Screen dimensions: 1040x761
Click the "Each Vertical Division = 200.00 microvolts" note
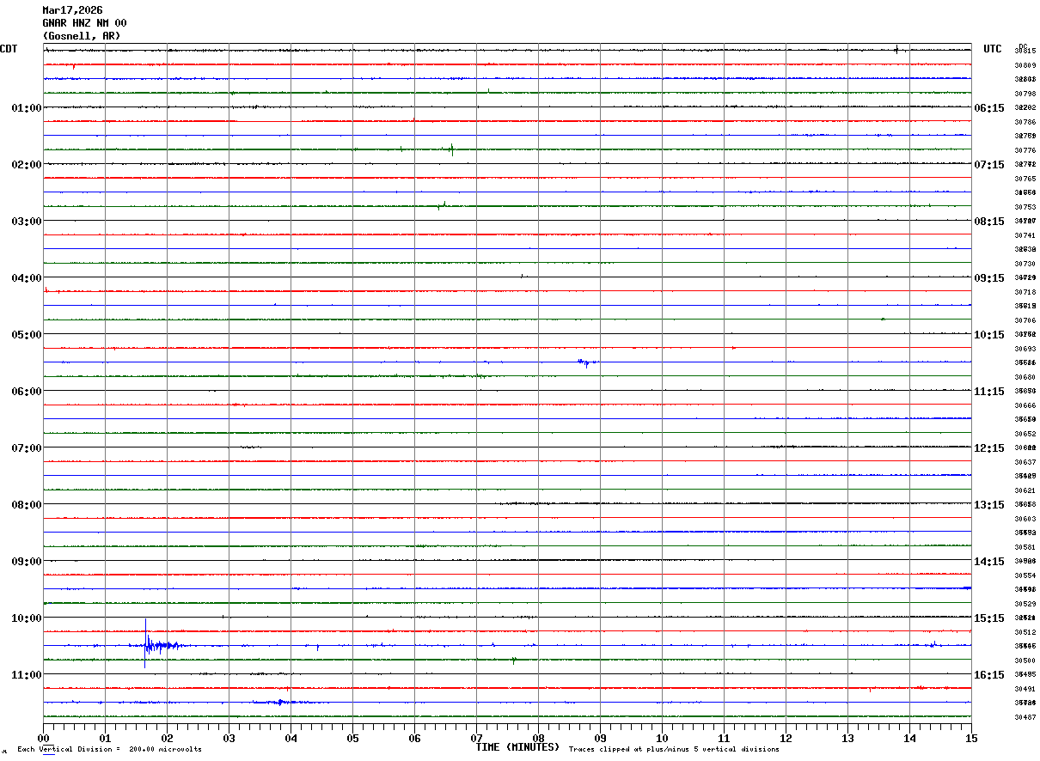(109, 750)
